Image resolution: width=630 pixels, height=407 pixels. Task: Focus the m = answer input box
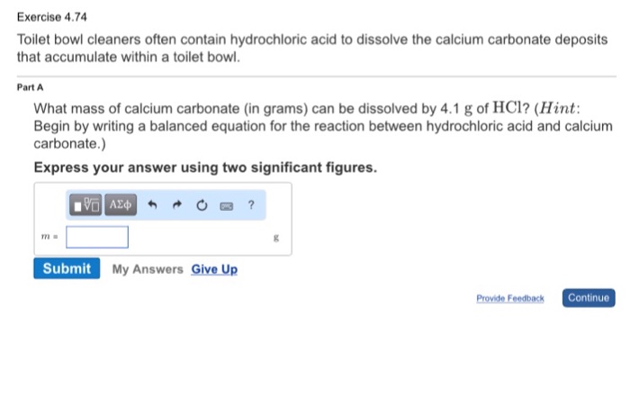point(97,237)
